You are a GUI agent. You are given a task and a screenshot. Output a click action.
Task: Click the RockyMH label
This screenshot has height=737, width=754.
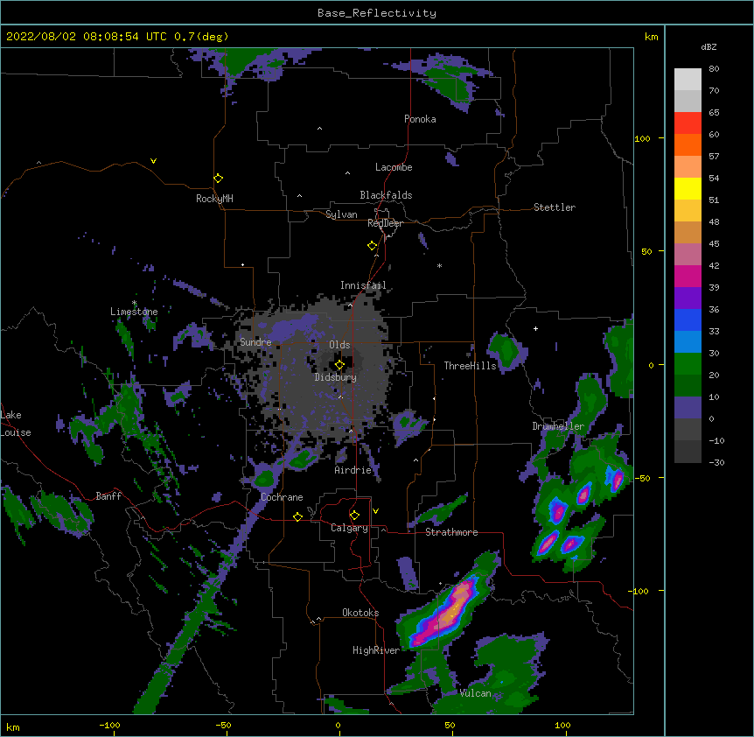click(214, 198)
